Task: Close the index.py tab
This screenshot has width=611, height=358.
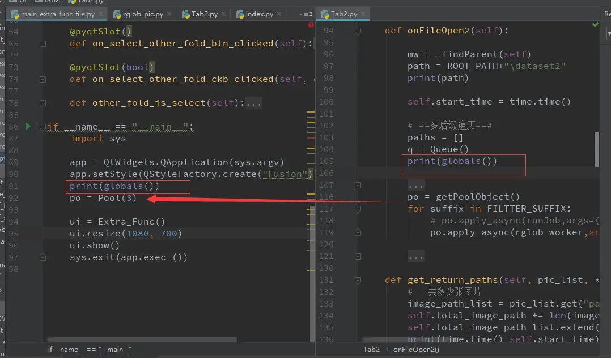Action: pyautogui.click(x=279, y=14)
